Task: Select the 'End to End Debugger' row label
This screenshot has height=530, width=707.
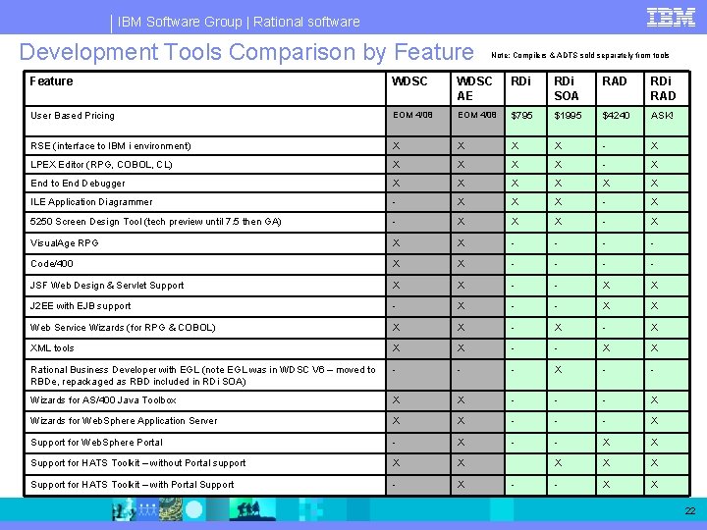Action: (78, 184)
